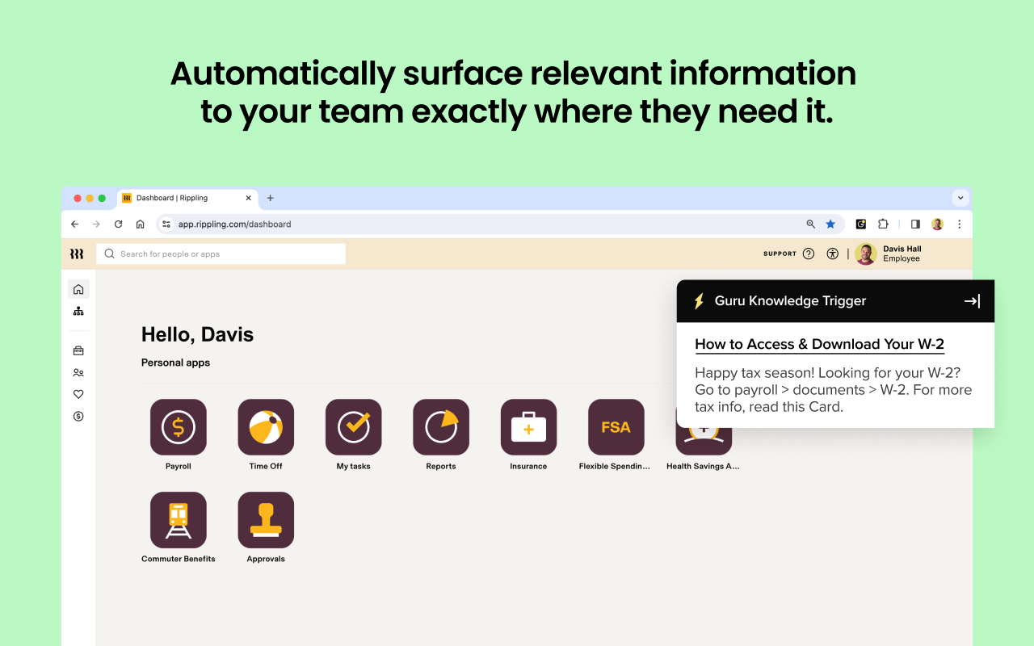The image size is (1034, 646).
Task: Select the Dashboard | Rippling tab
Action: coord(187,198)
